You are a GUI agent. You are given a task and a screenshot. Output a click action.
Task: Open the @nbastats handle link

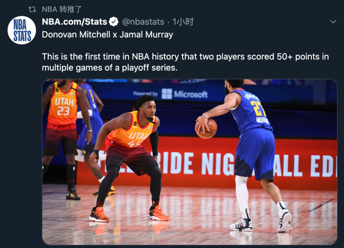143,22
